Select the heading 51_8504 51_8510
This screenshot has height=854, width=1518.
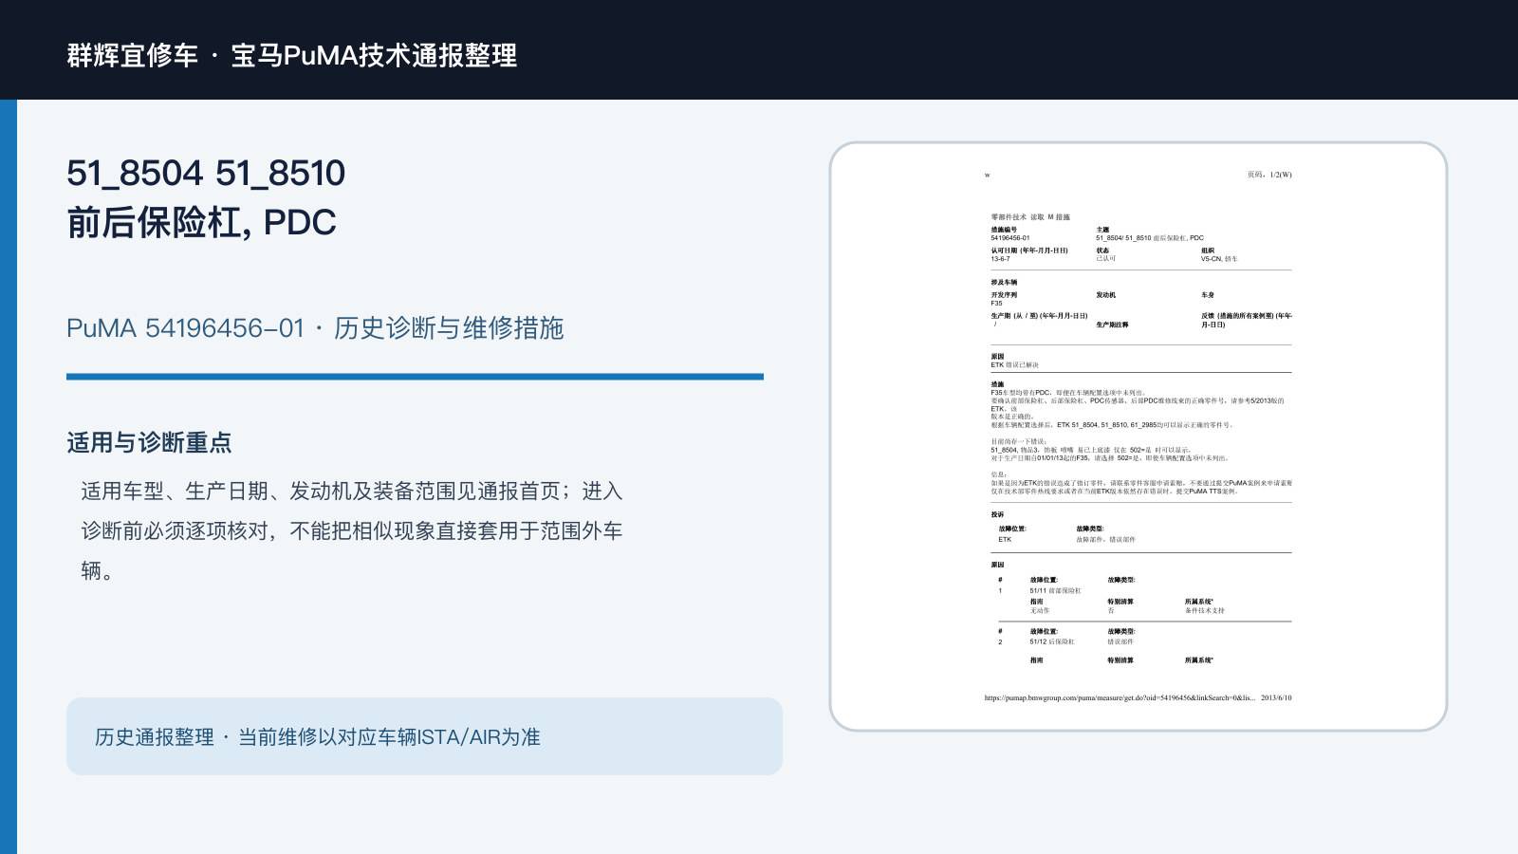206,173
